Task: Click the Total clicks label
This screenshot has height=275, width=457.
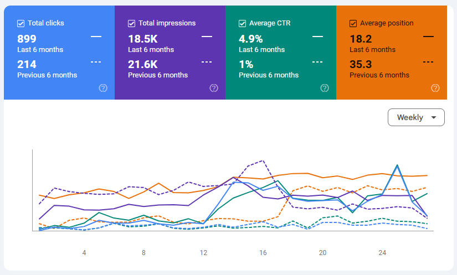Action: [46, 23]
